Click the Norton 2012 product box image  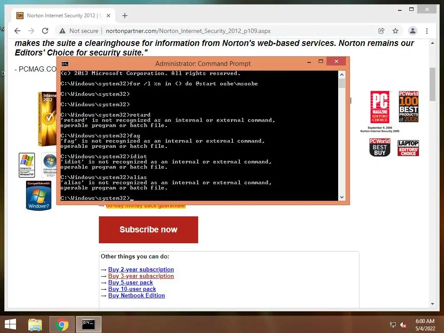pos(47,119)
